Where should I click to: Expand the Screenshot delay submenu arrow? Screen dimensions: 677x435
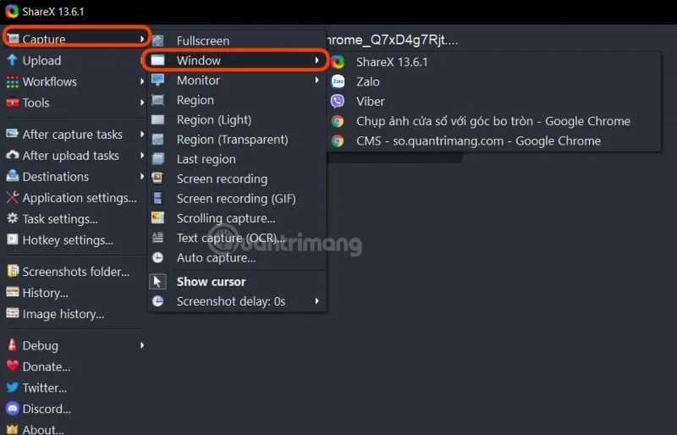point(316,301)
